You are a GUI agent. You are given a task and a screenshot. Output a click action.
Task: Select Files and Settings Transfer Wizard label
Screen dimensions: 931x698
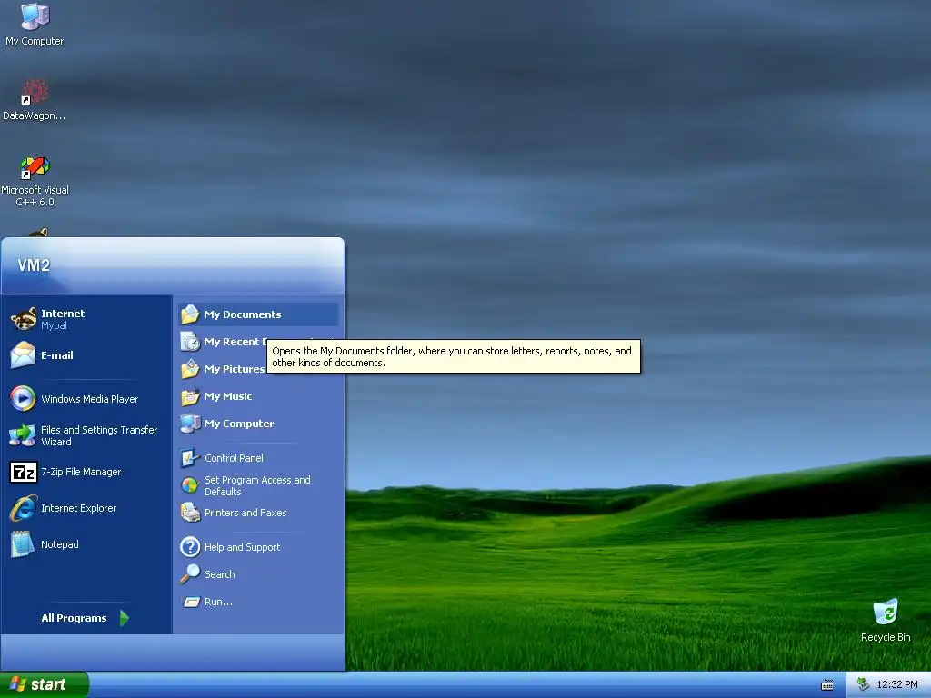(99, 435)
